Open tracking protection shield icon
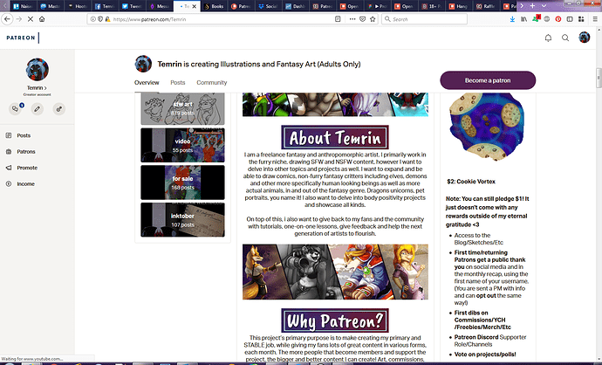Image resolution: width=602 pixels, height=365 pixels. [x=100, y=19]
